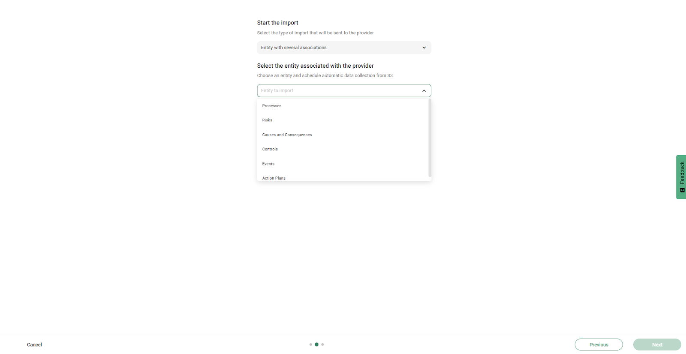Pick the Causes and Consequences option
Viewport: 686px width, 354px height.
[287, 135]
